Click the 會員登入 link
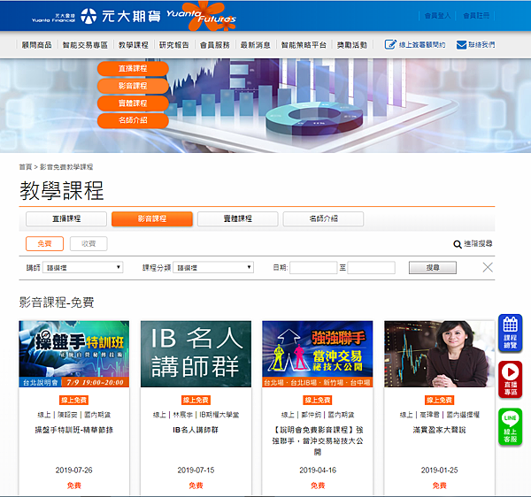The image size is (531, 497). (437, 16)
